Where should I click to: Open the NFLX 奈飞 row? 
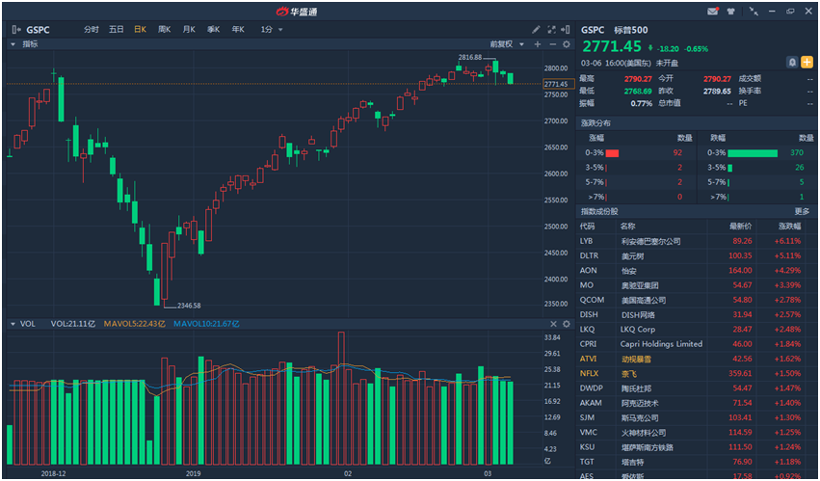pos(696,374)
